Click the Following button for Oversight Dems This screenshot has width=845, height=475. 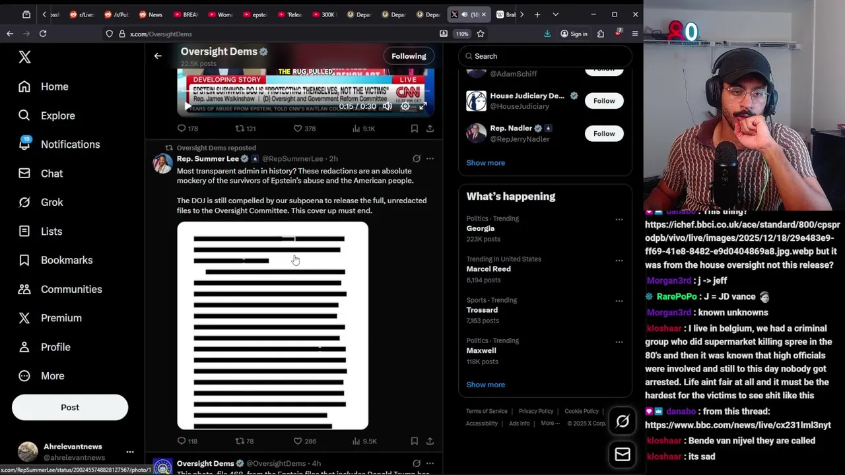(x=409, y=56)
